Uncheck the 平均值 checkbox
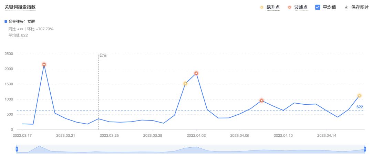This screenshot has height=157, width=372. tap(318, 7)
